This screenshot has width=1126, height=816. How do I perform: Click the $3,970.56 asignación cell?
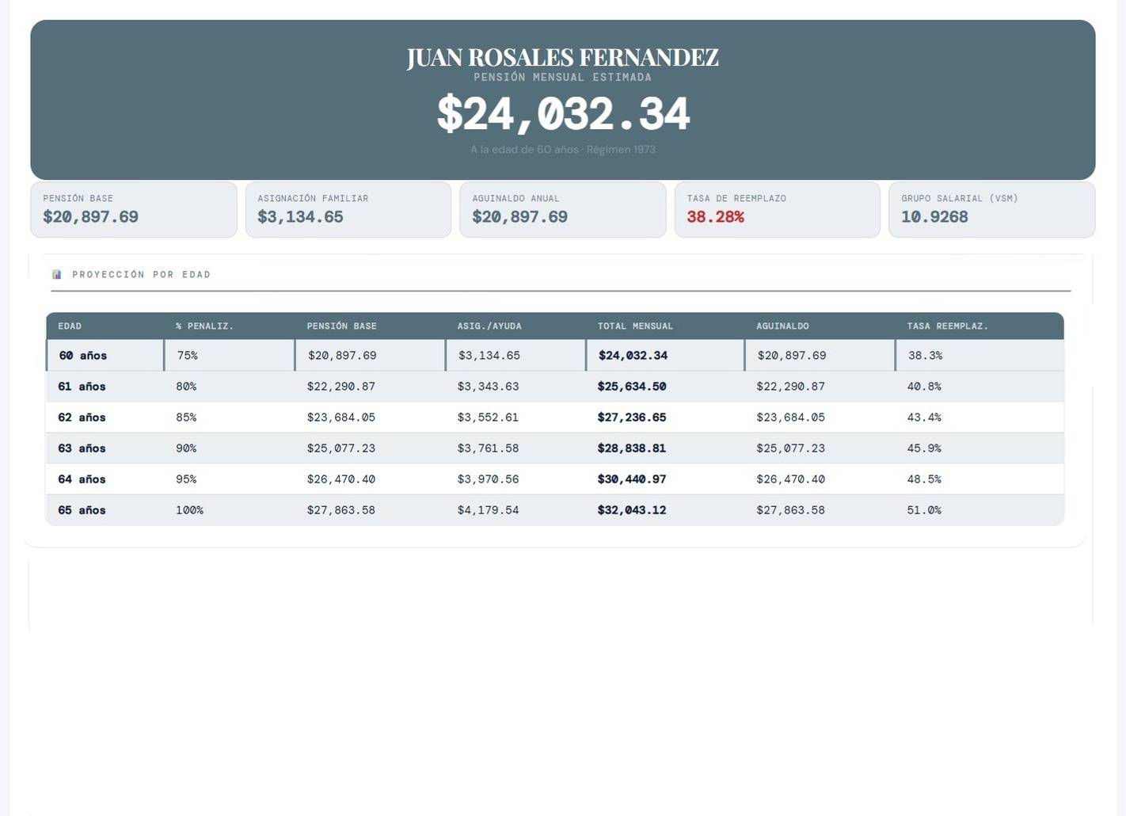pyautogui.click(x=488, y=479)
